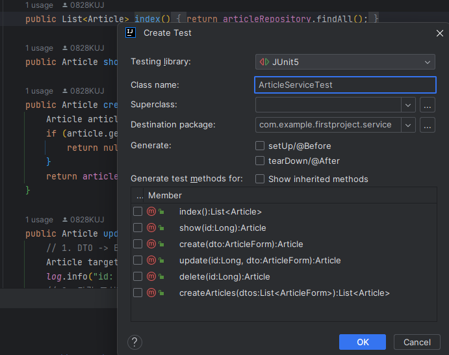Click the author icon above public Article upd
The image size is (449, 355).
(x=65, y=220)
